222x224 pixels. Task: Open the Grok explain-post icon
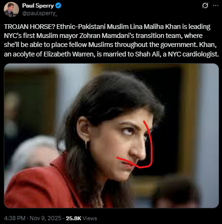(205, 6)
